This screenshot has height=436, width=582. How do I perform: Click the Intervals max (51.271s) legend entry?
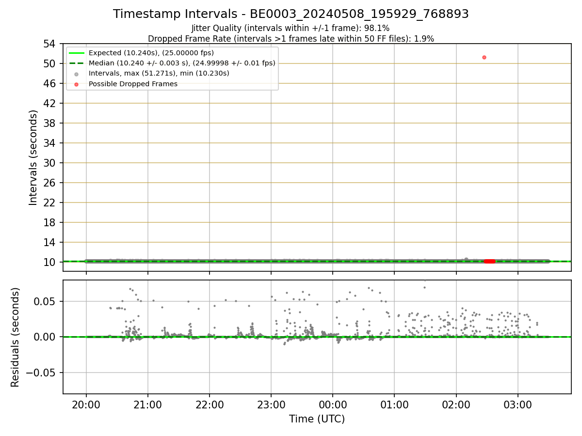pyautogui.click(x=159, y=74)
